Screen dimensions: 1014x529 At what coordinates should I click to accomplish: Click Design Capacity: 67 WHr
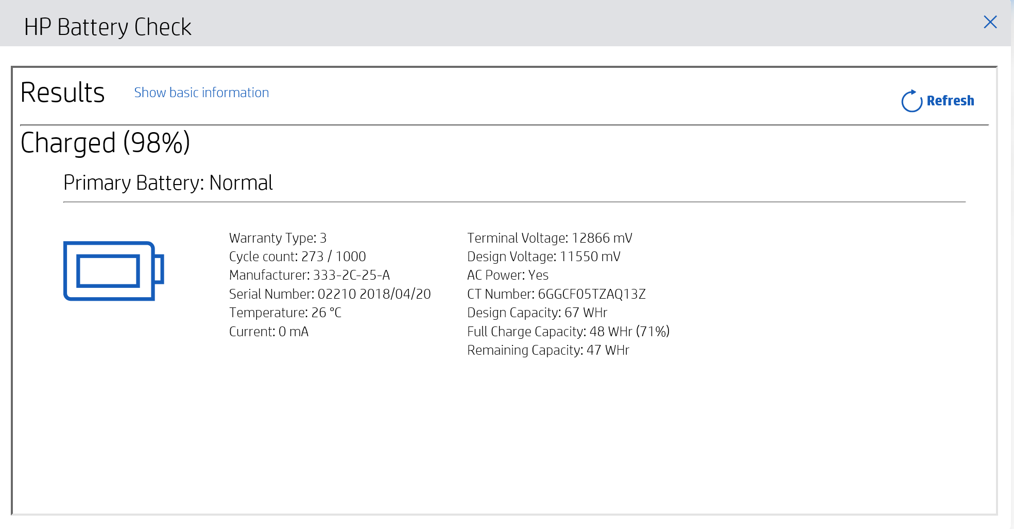point(537,313)
